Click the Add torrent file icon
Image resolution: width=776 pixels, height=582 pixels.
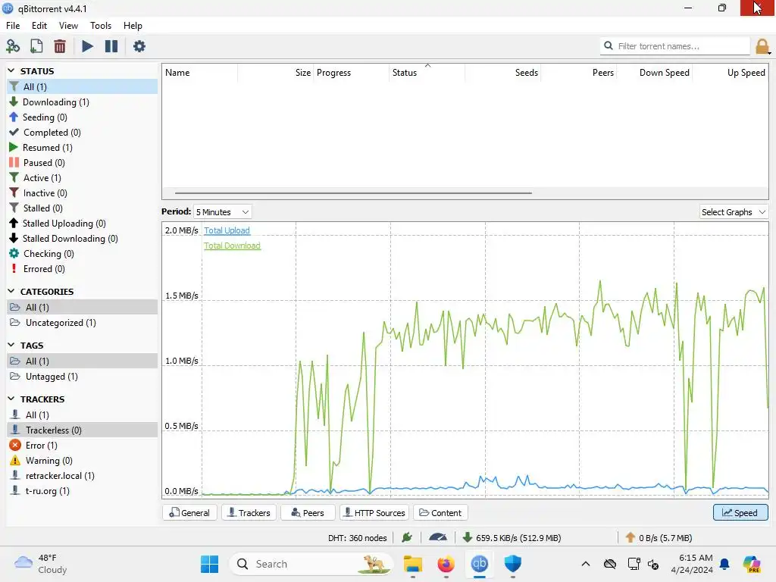pyautogui.click(x=36, y=46)
